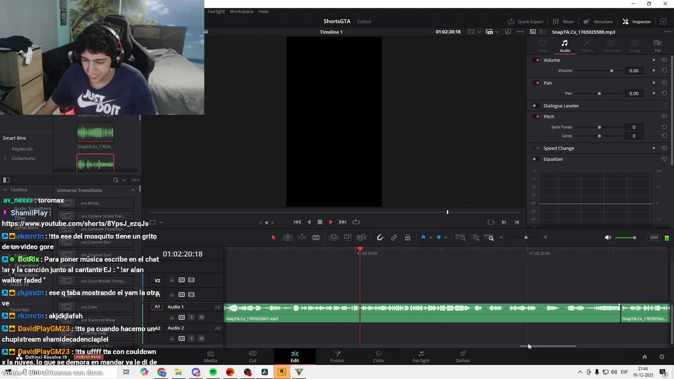Click the Detail Zoom icon
This screenshot has width=674, height=379.
coord(476,238)
